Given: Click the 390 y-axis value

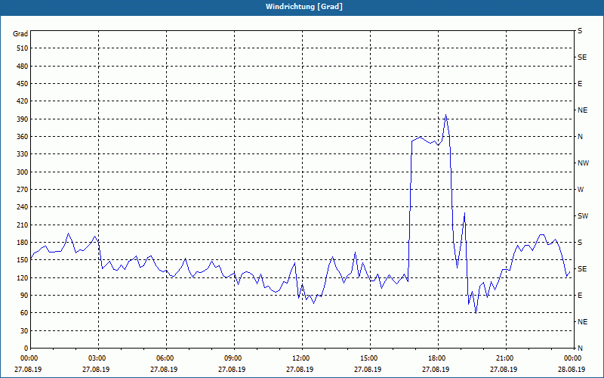Looking at the screenshot, I should pos(23,119).
